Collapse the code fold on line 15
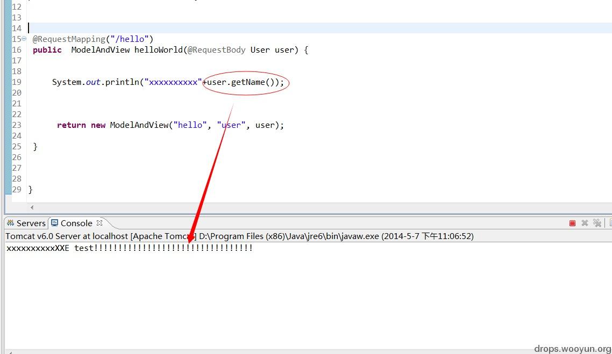Viewport: 612px width, 354px height. point(24,39)
